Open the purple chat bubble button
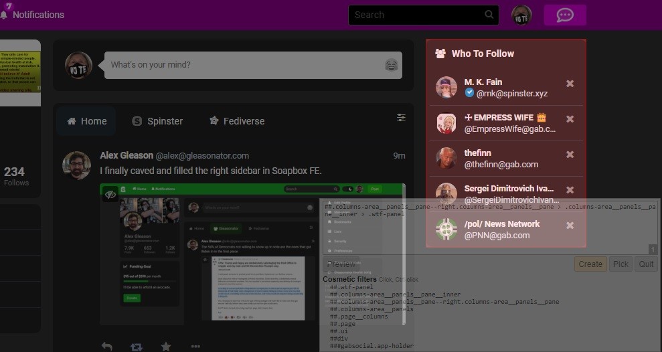The width and height of the screenshot is (662, 352). click(564, 15)
